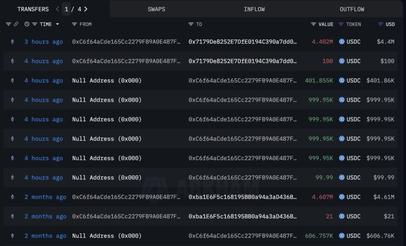Open the TO column filter

coord(191,24)
